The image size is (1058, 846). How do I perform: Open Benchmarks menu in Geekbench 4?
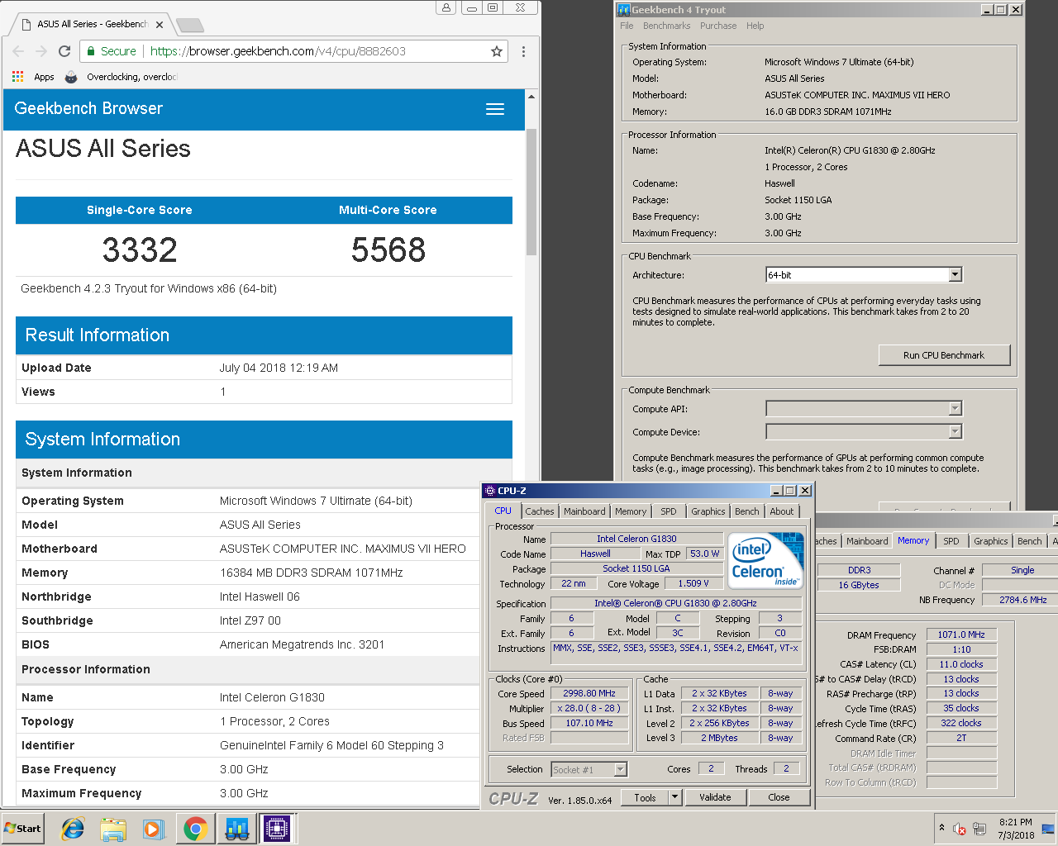[666, 26]
